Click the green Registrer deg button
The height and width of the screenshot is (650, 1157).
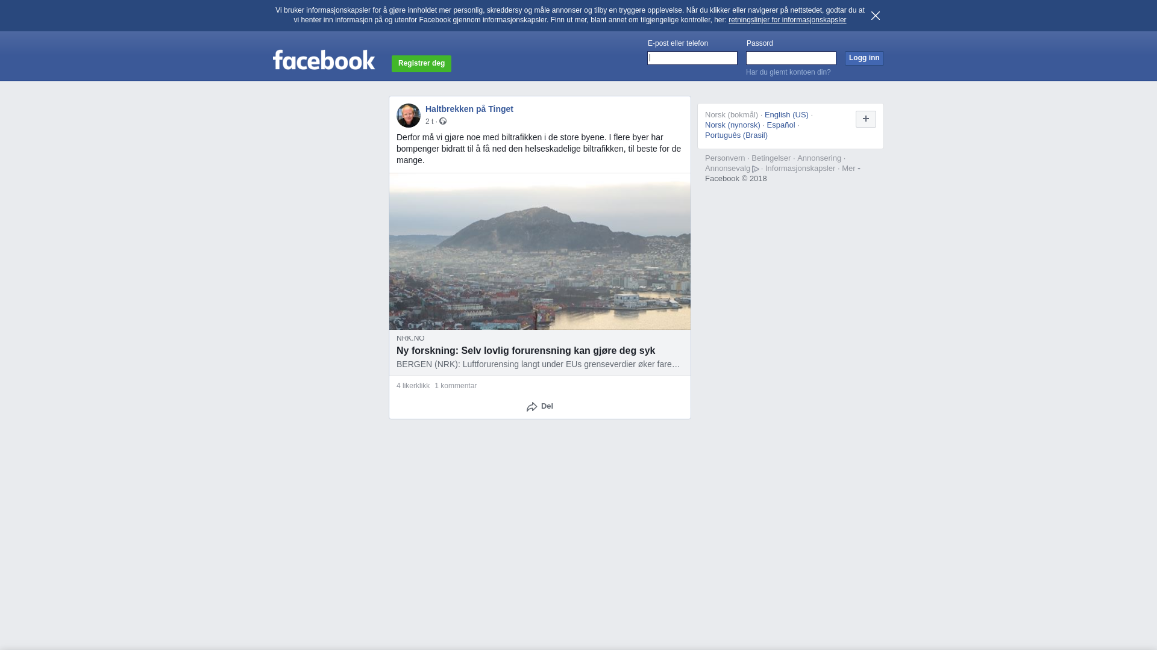tap(421, 64)
